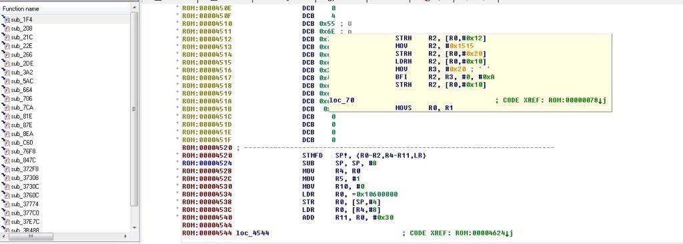Click the function icon beside sub_5AC
Screen dimensions: 683x244
click(5, 81)
